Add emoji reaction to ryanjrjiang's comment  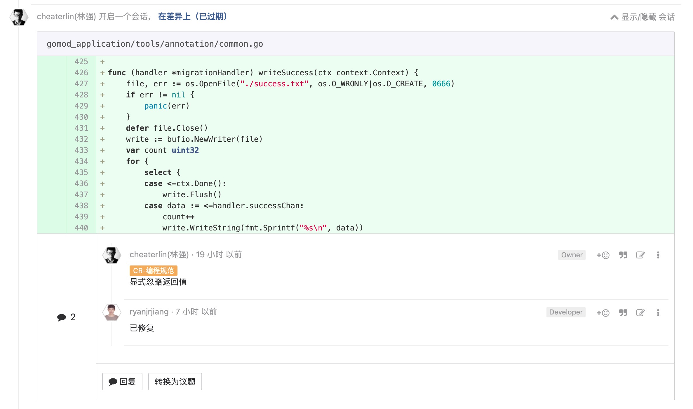[x=603, y=313]
